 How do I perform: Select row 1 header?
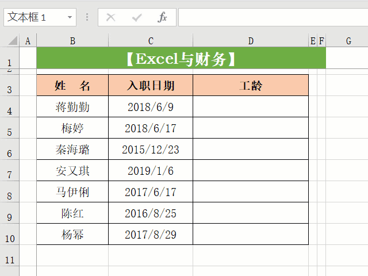9,58
